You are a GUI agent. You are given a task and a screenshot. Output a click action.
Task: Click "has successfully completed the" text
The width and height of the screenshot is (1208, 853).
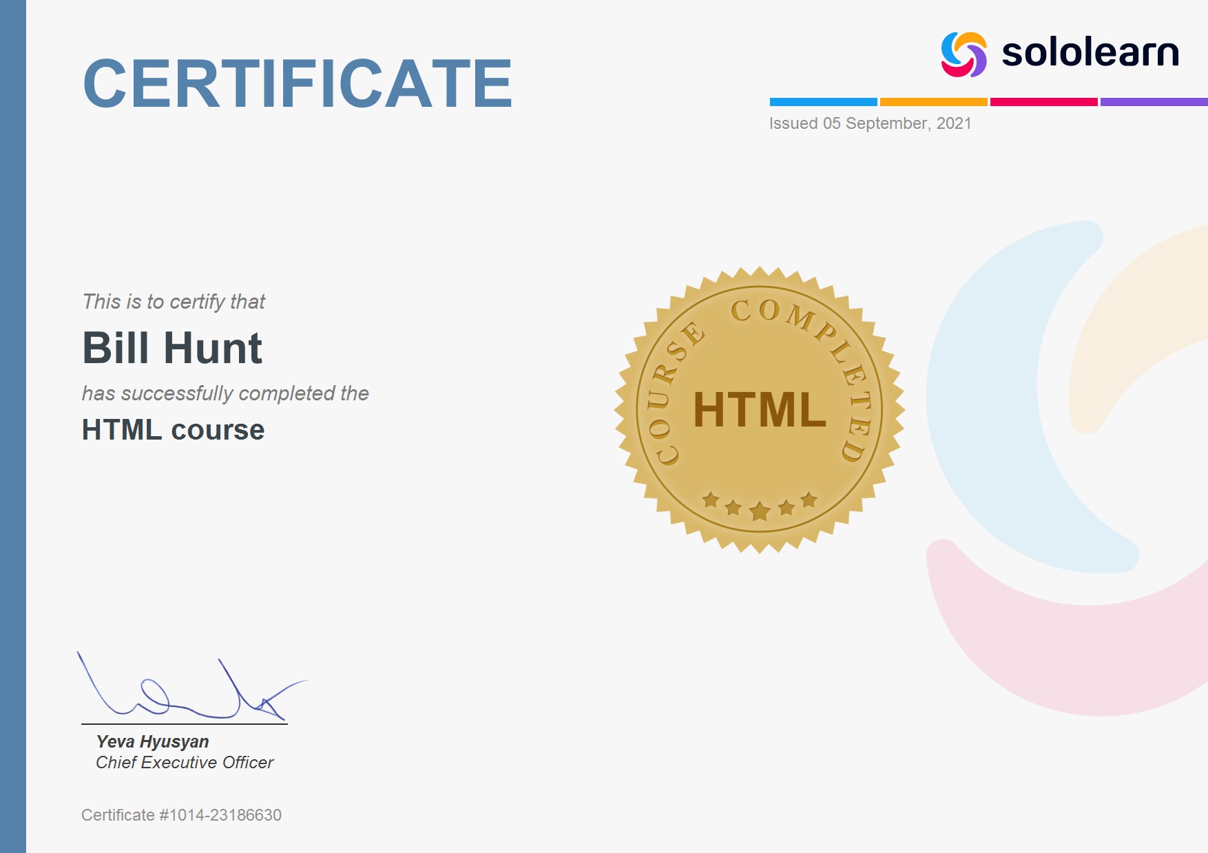pyautogui.click(x=225, y=393)
